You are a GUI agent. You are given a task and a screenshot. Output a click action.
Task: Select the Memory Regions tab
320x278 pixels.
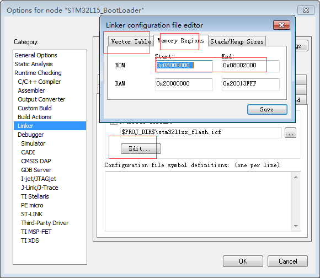[180, 41]
